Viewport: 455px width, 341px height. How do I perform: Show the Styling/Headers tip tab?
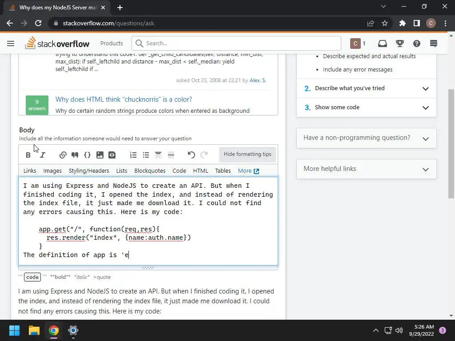pos(89,171)
